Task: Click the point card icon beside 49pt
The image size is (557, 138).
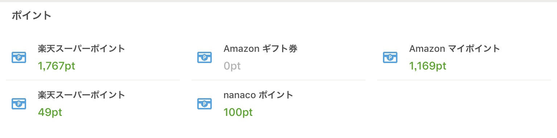Action: [x=19, y=104]
